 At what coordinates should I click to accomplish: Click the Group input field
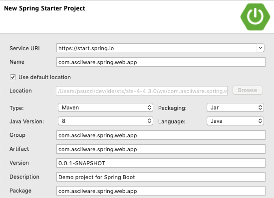pyautogui.click(x=161, y=135)
